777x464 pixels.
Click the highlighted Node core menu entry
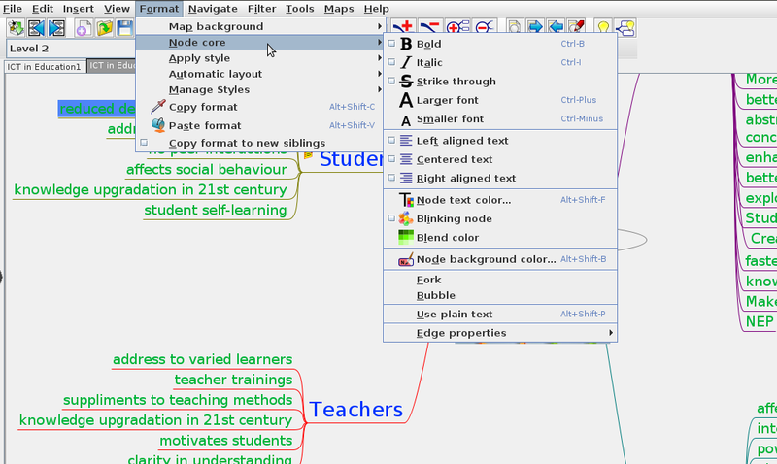tap(260, 42)
